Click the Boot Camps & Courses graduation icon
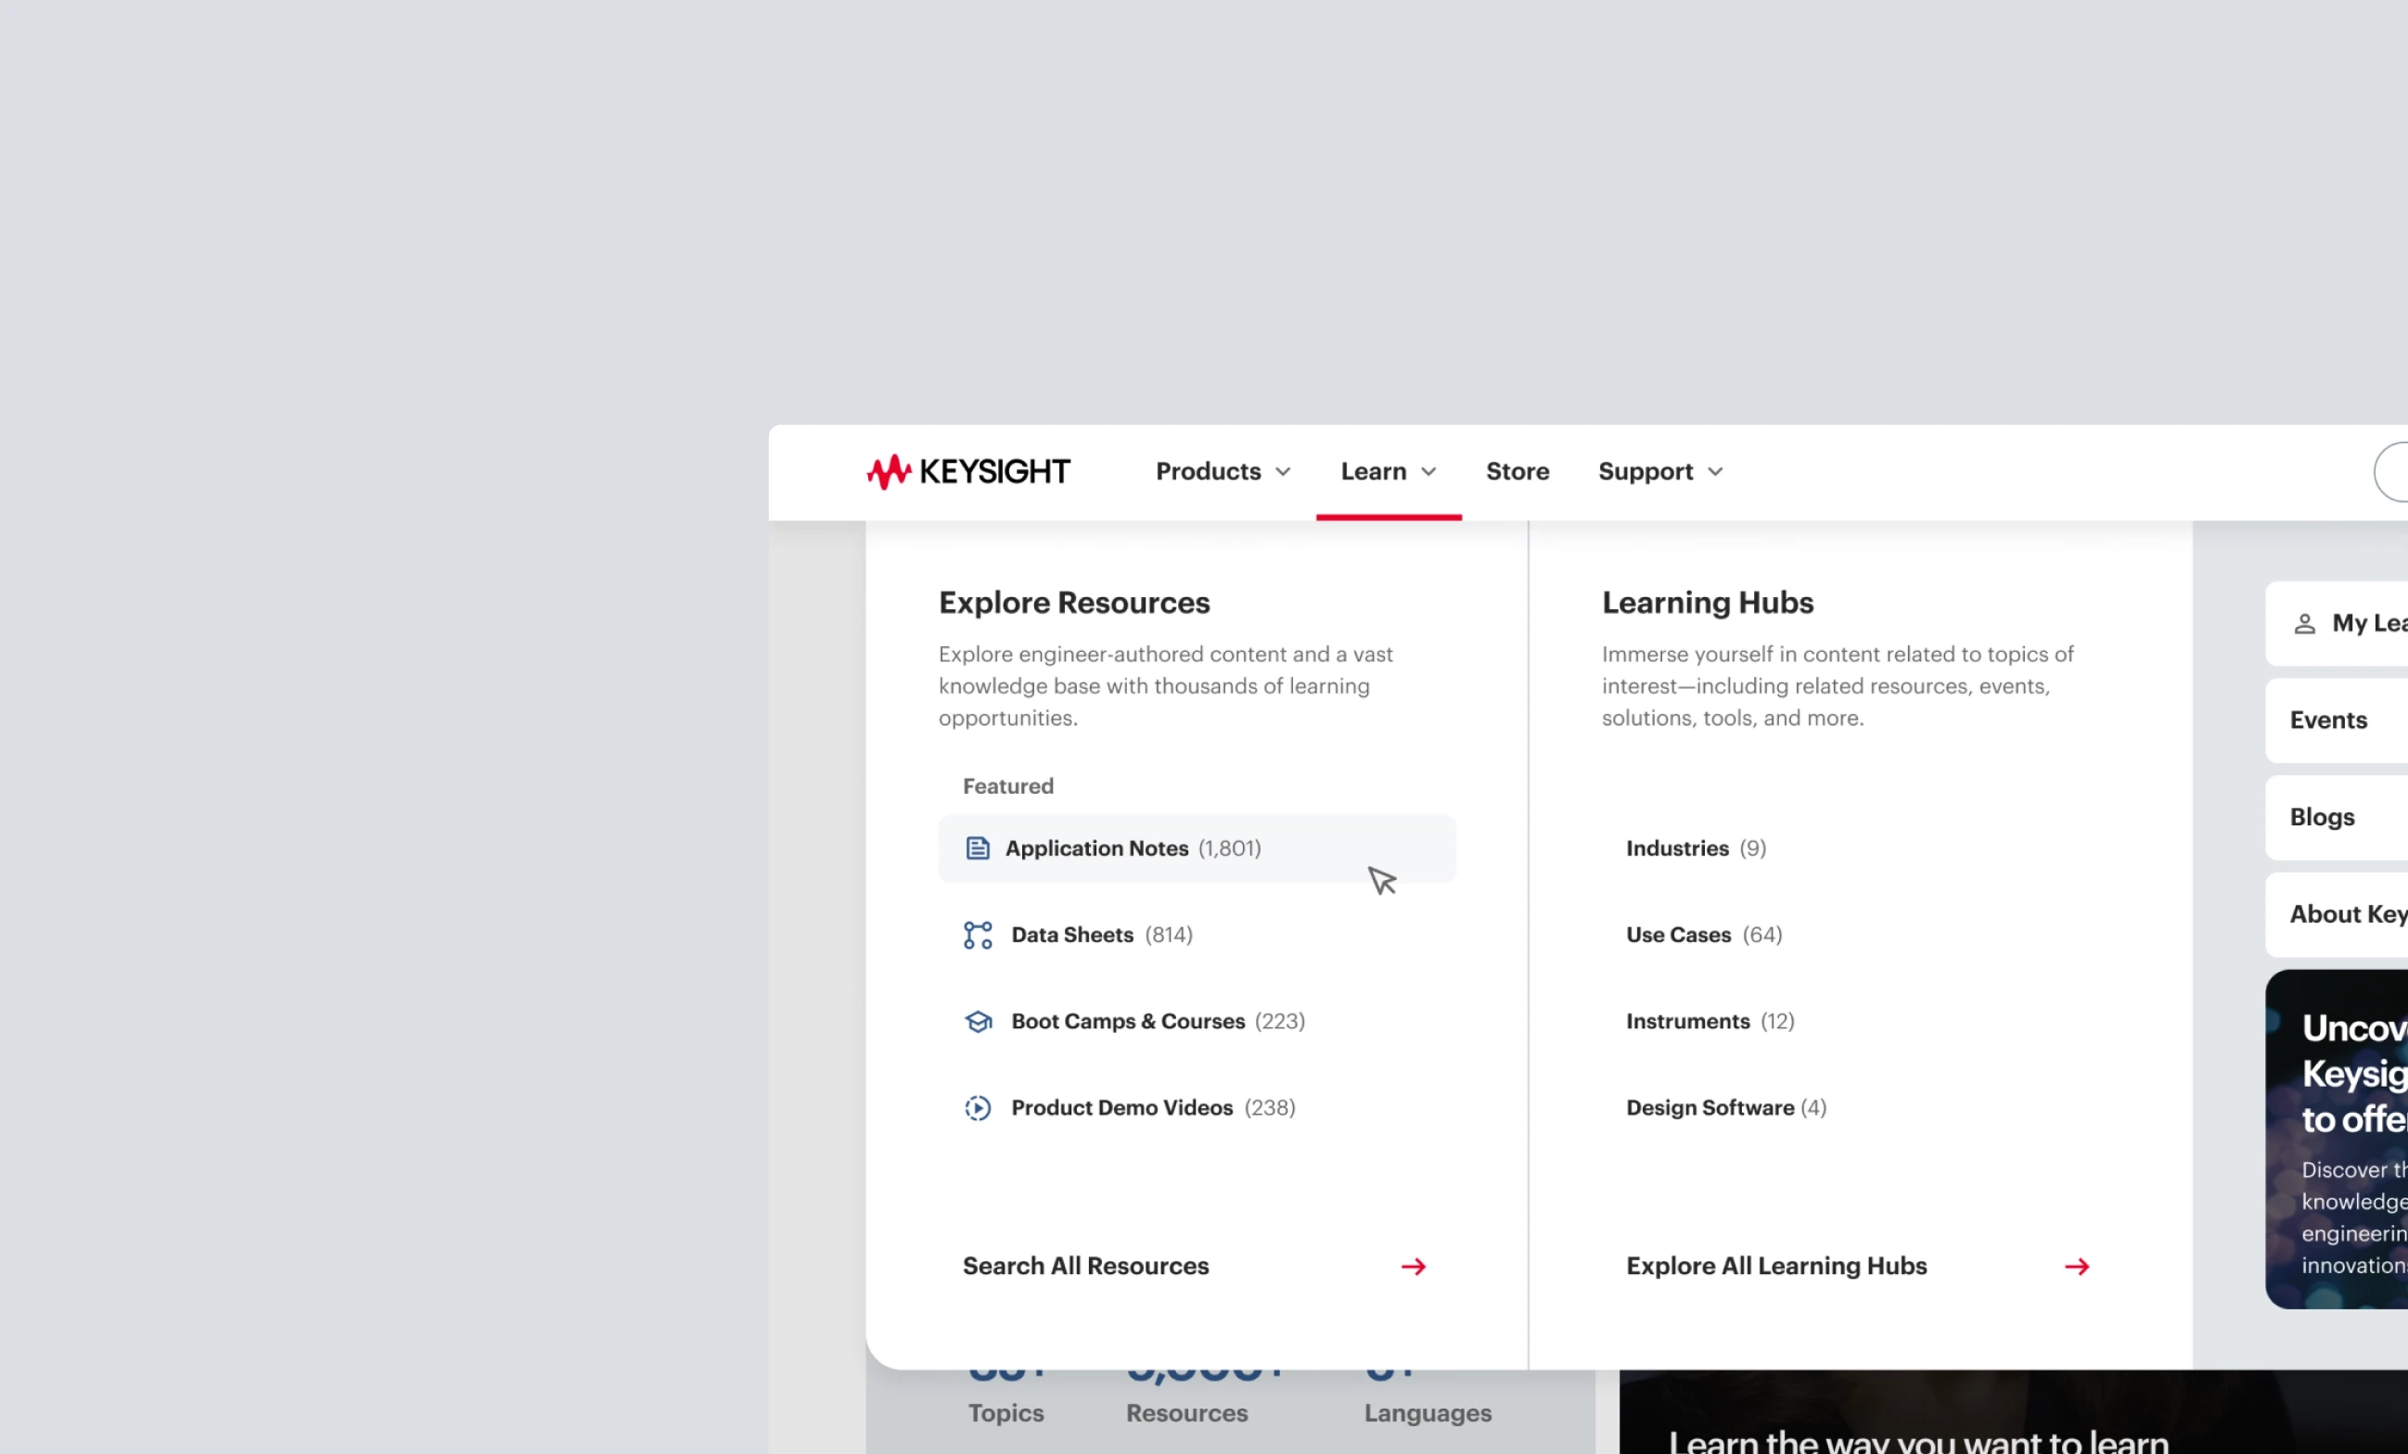Viewport: 2408px width, 1454px height. pos(977,1021)
